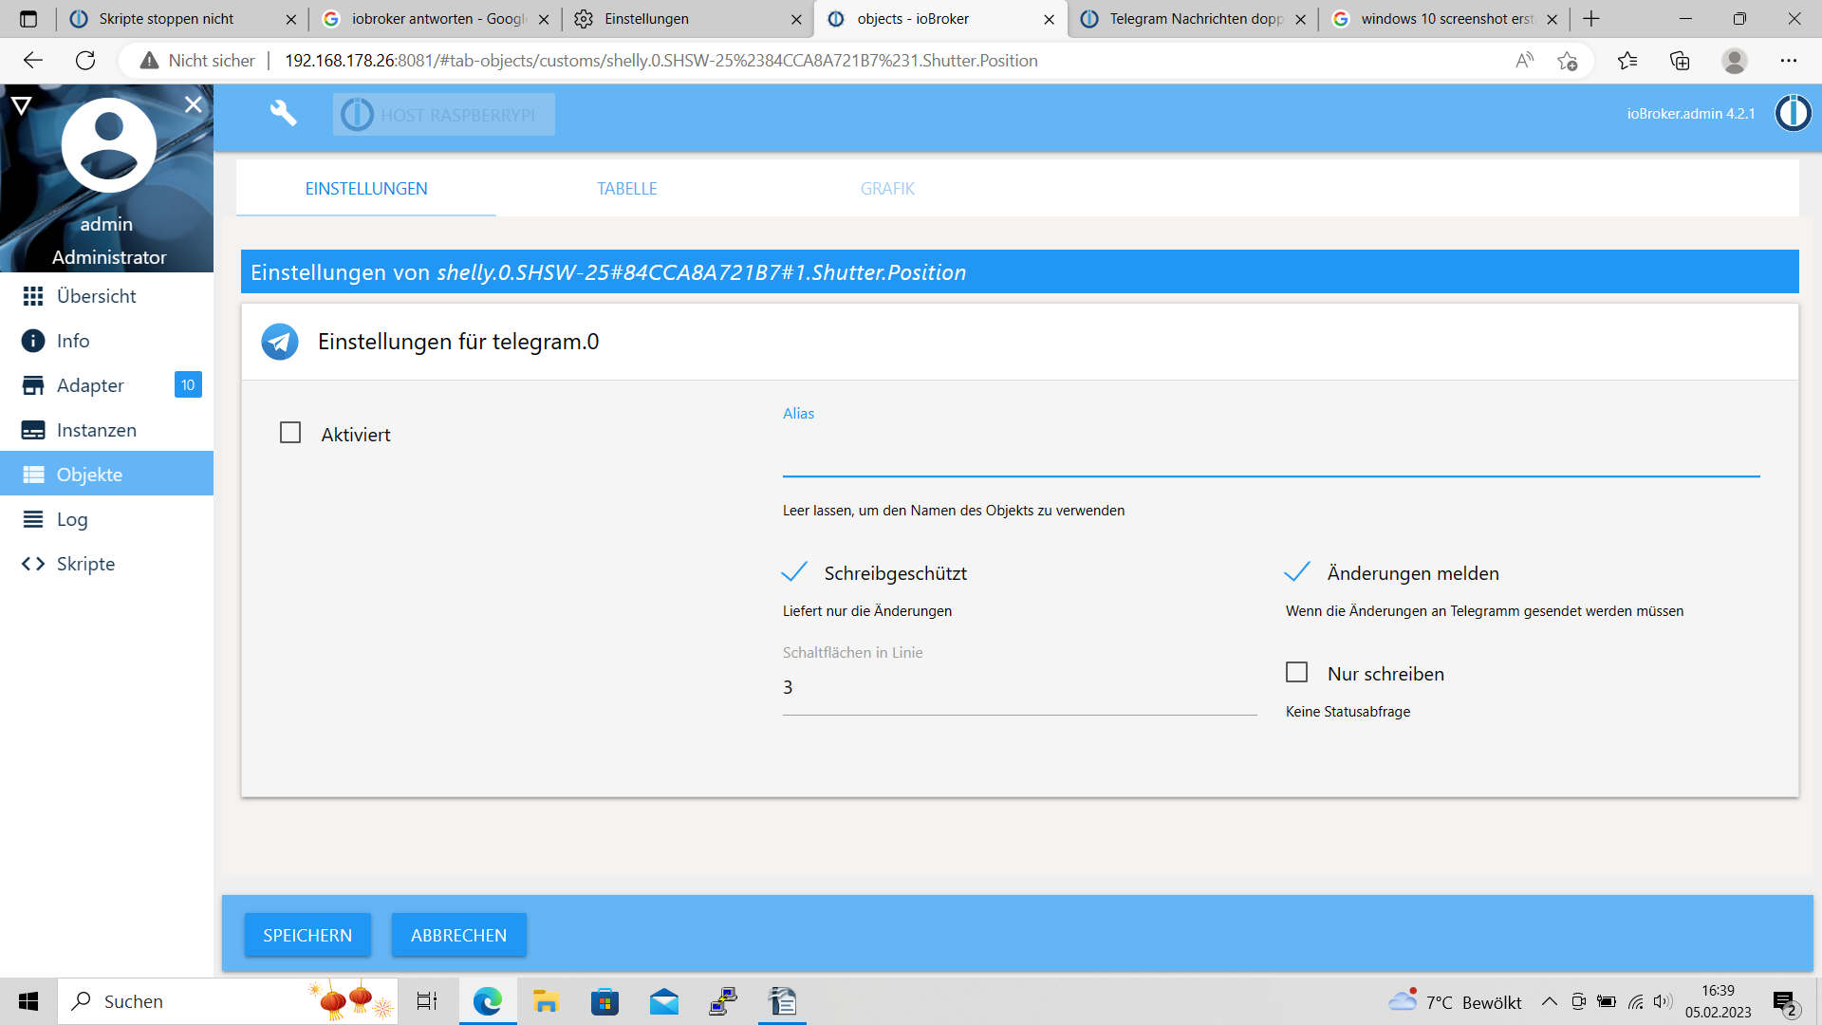Open the Info page in sidebar
The height and width of the screenshot is (1025, 1822).
[73, 341]
